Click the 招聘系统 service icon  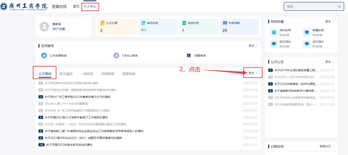point(189,56)
